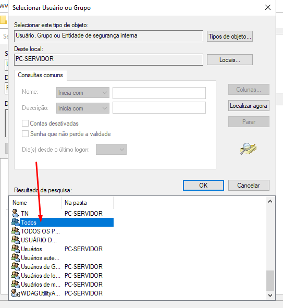
Task: Click the Nome text input field
Action: [x=159, y=93]
